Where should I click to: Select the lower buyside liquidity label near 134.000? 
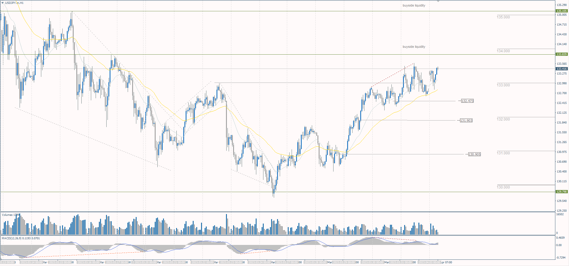tap(414, 47)
